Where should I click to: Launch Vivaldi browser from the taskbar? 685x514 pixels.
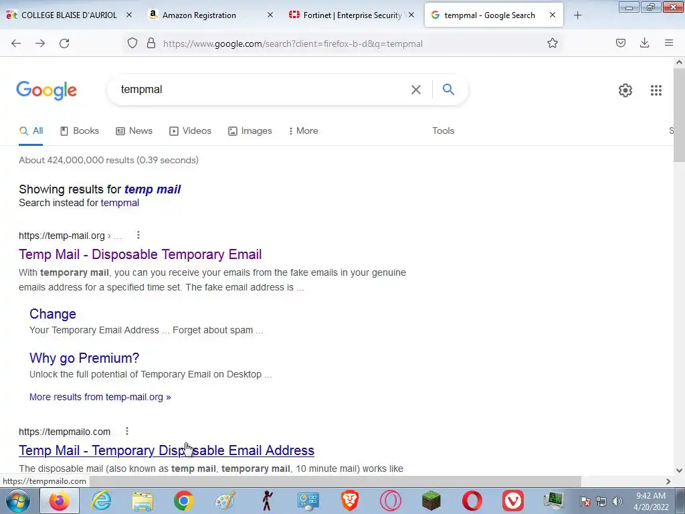tap(512, 501)
